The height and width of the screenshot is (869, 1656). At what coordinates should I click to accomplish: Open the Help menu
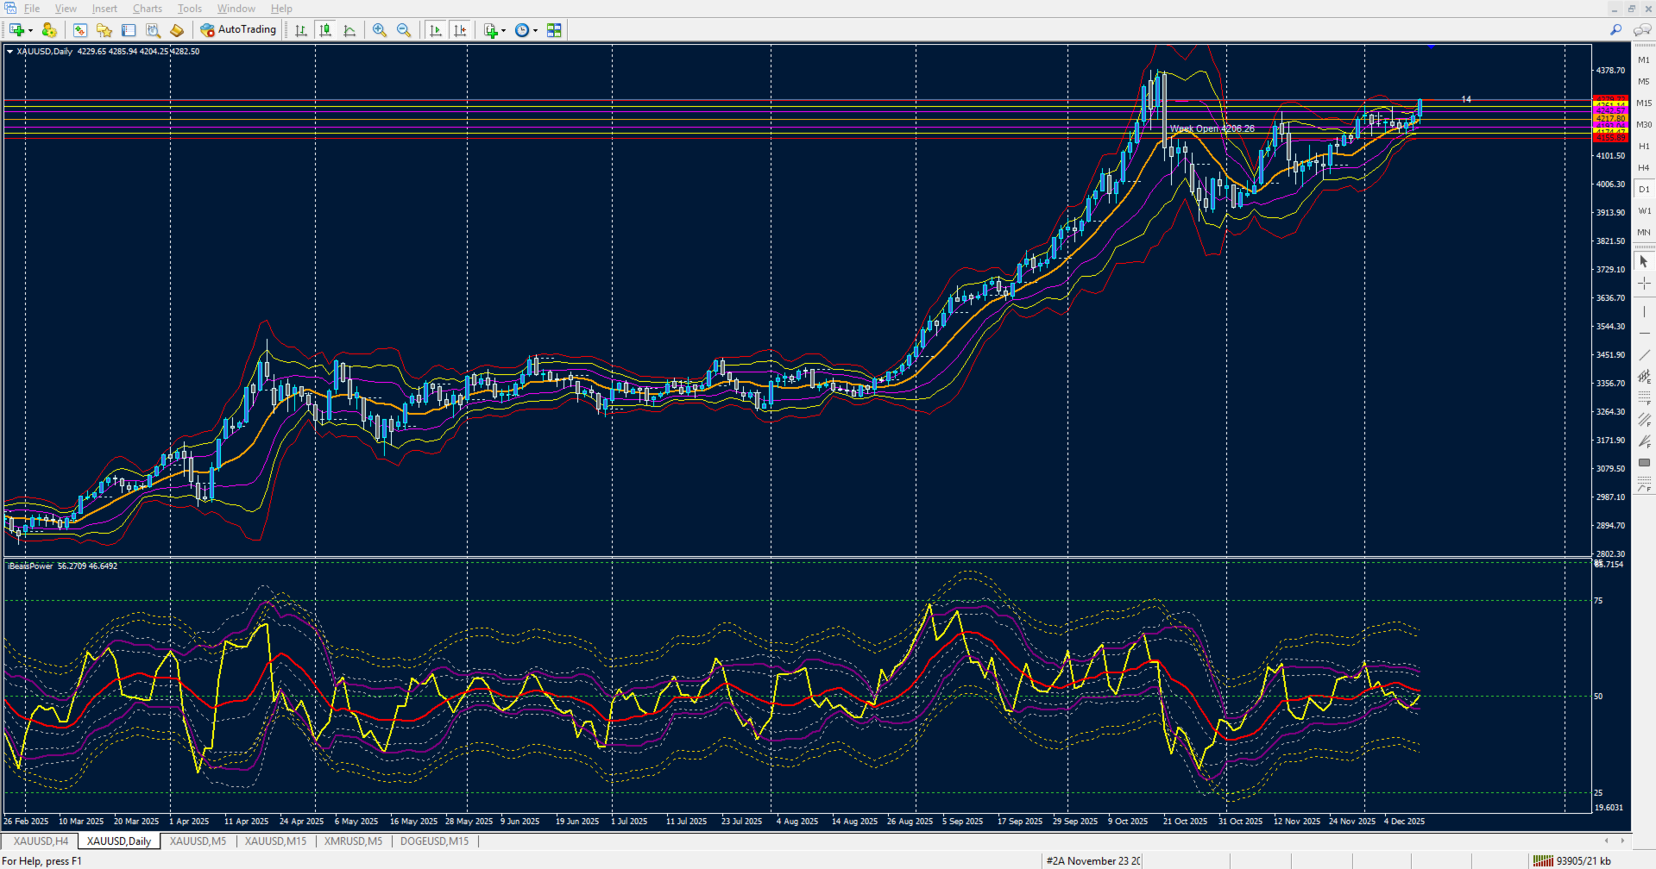tap(281, 9)
